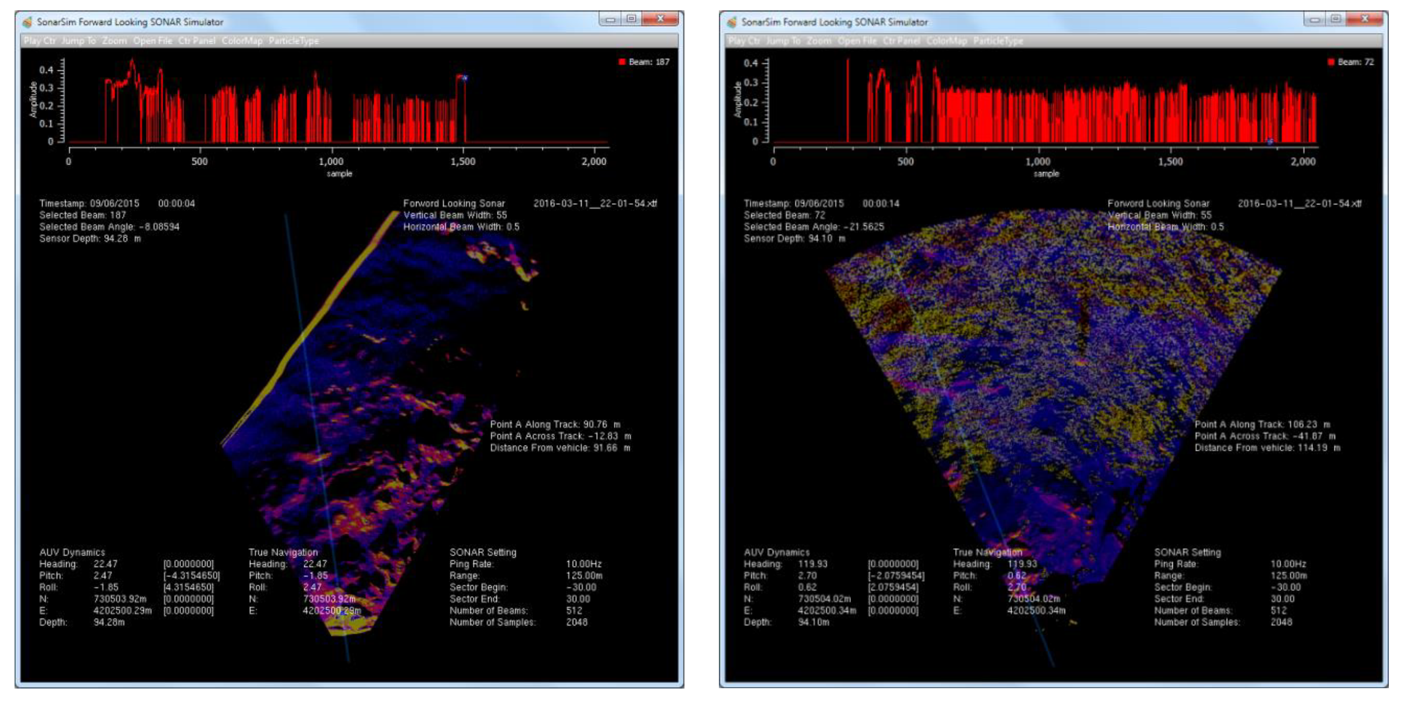Open Ctr Panel menu in right window

(902, 41)
